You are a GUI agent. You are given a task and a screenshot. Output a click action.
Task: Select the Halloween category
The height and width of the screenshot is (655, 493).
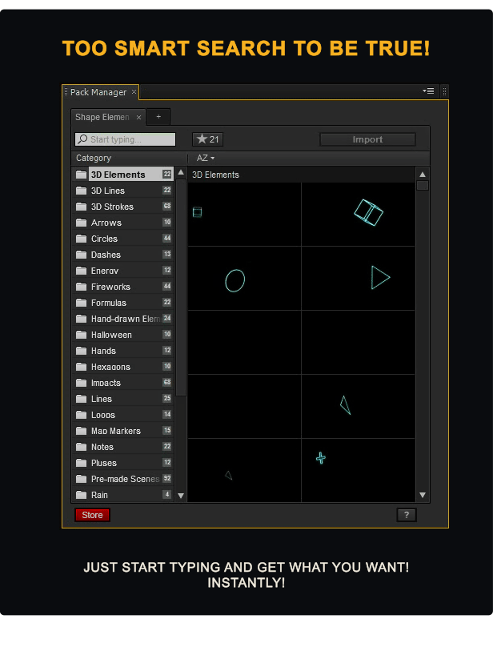tap(124, 335)
